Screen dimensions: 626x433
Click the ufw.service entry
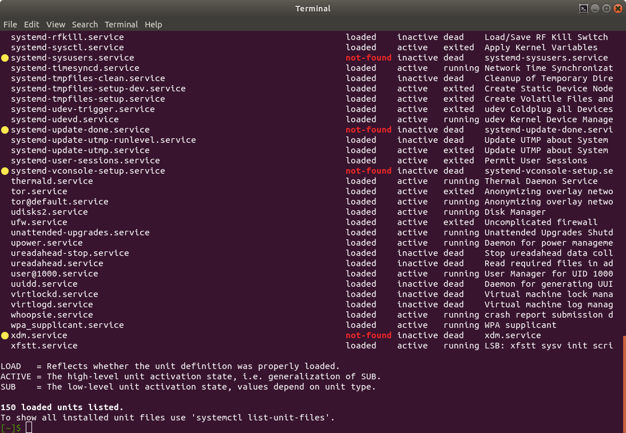[x=38, y=222]
